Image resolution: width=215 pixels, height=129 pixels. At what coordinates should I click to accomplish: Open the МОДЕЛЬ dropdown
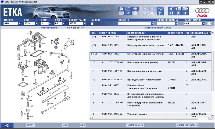pyautogui.click(x=19, y=23)
